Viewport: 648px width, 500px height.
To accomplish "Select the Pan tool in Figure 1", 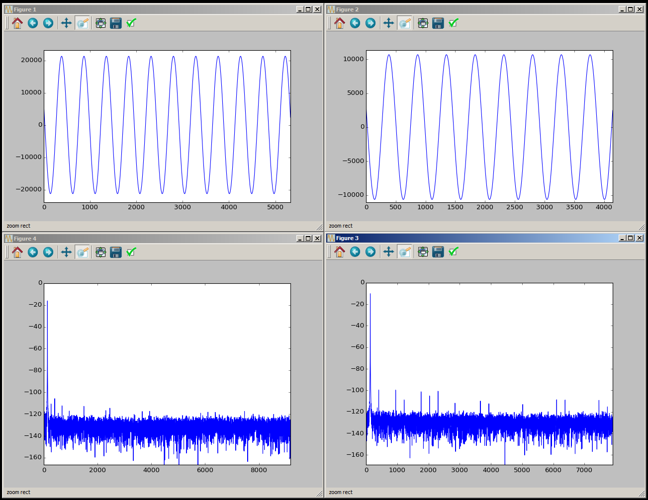I will click(66, 23).
